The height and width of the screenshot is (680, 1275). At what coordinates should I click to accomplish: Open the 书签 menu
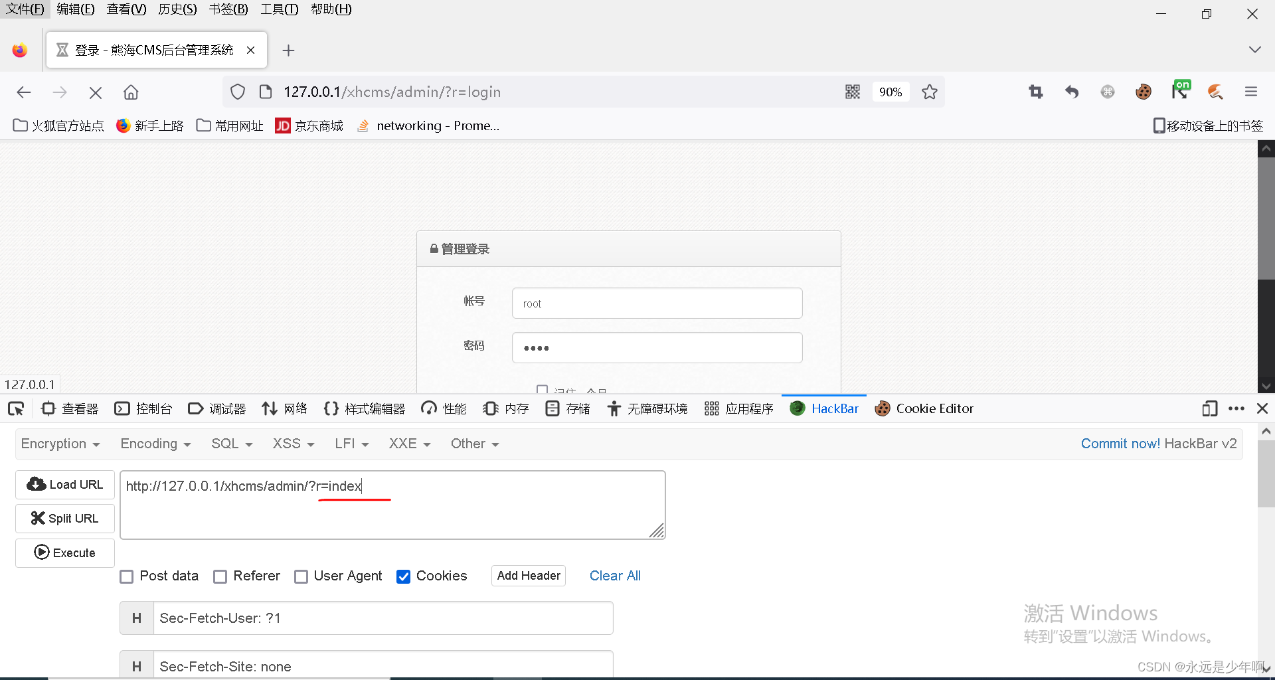click(228, 9)
